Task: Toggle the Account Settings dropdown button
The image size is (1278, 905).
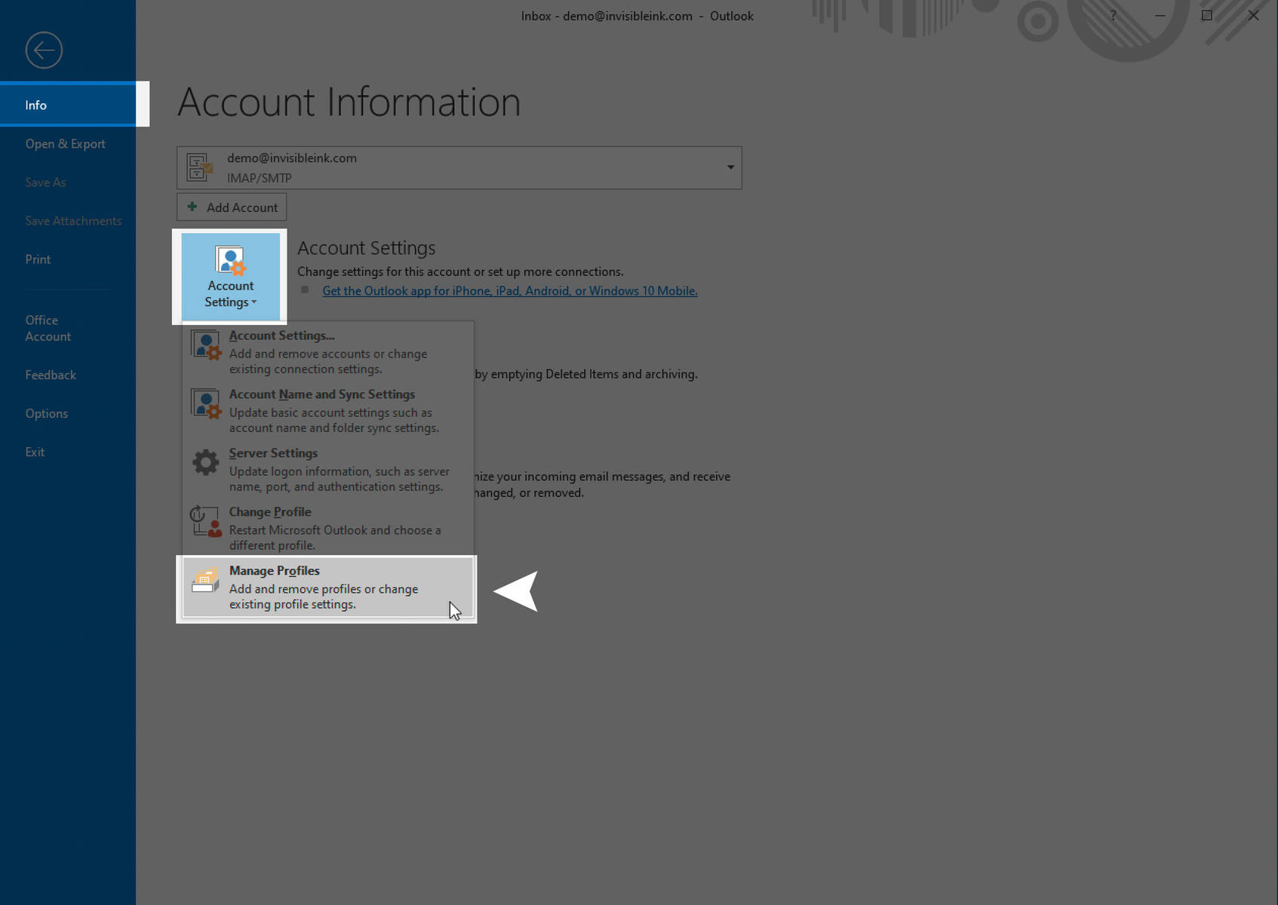Action: pyautogui.click(x=230, y=277)
